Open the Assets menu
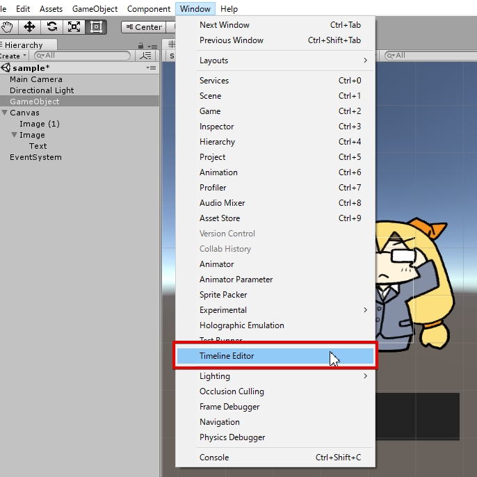 pyautogui.click(x=51, y=9)
